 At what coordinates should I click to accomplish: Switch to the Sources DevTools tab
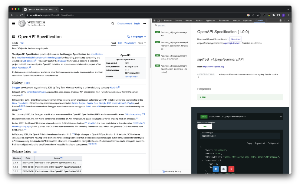click(x=189, y=20)
